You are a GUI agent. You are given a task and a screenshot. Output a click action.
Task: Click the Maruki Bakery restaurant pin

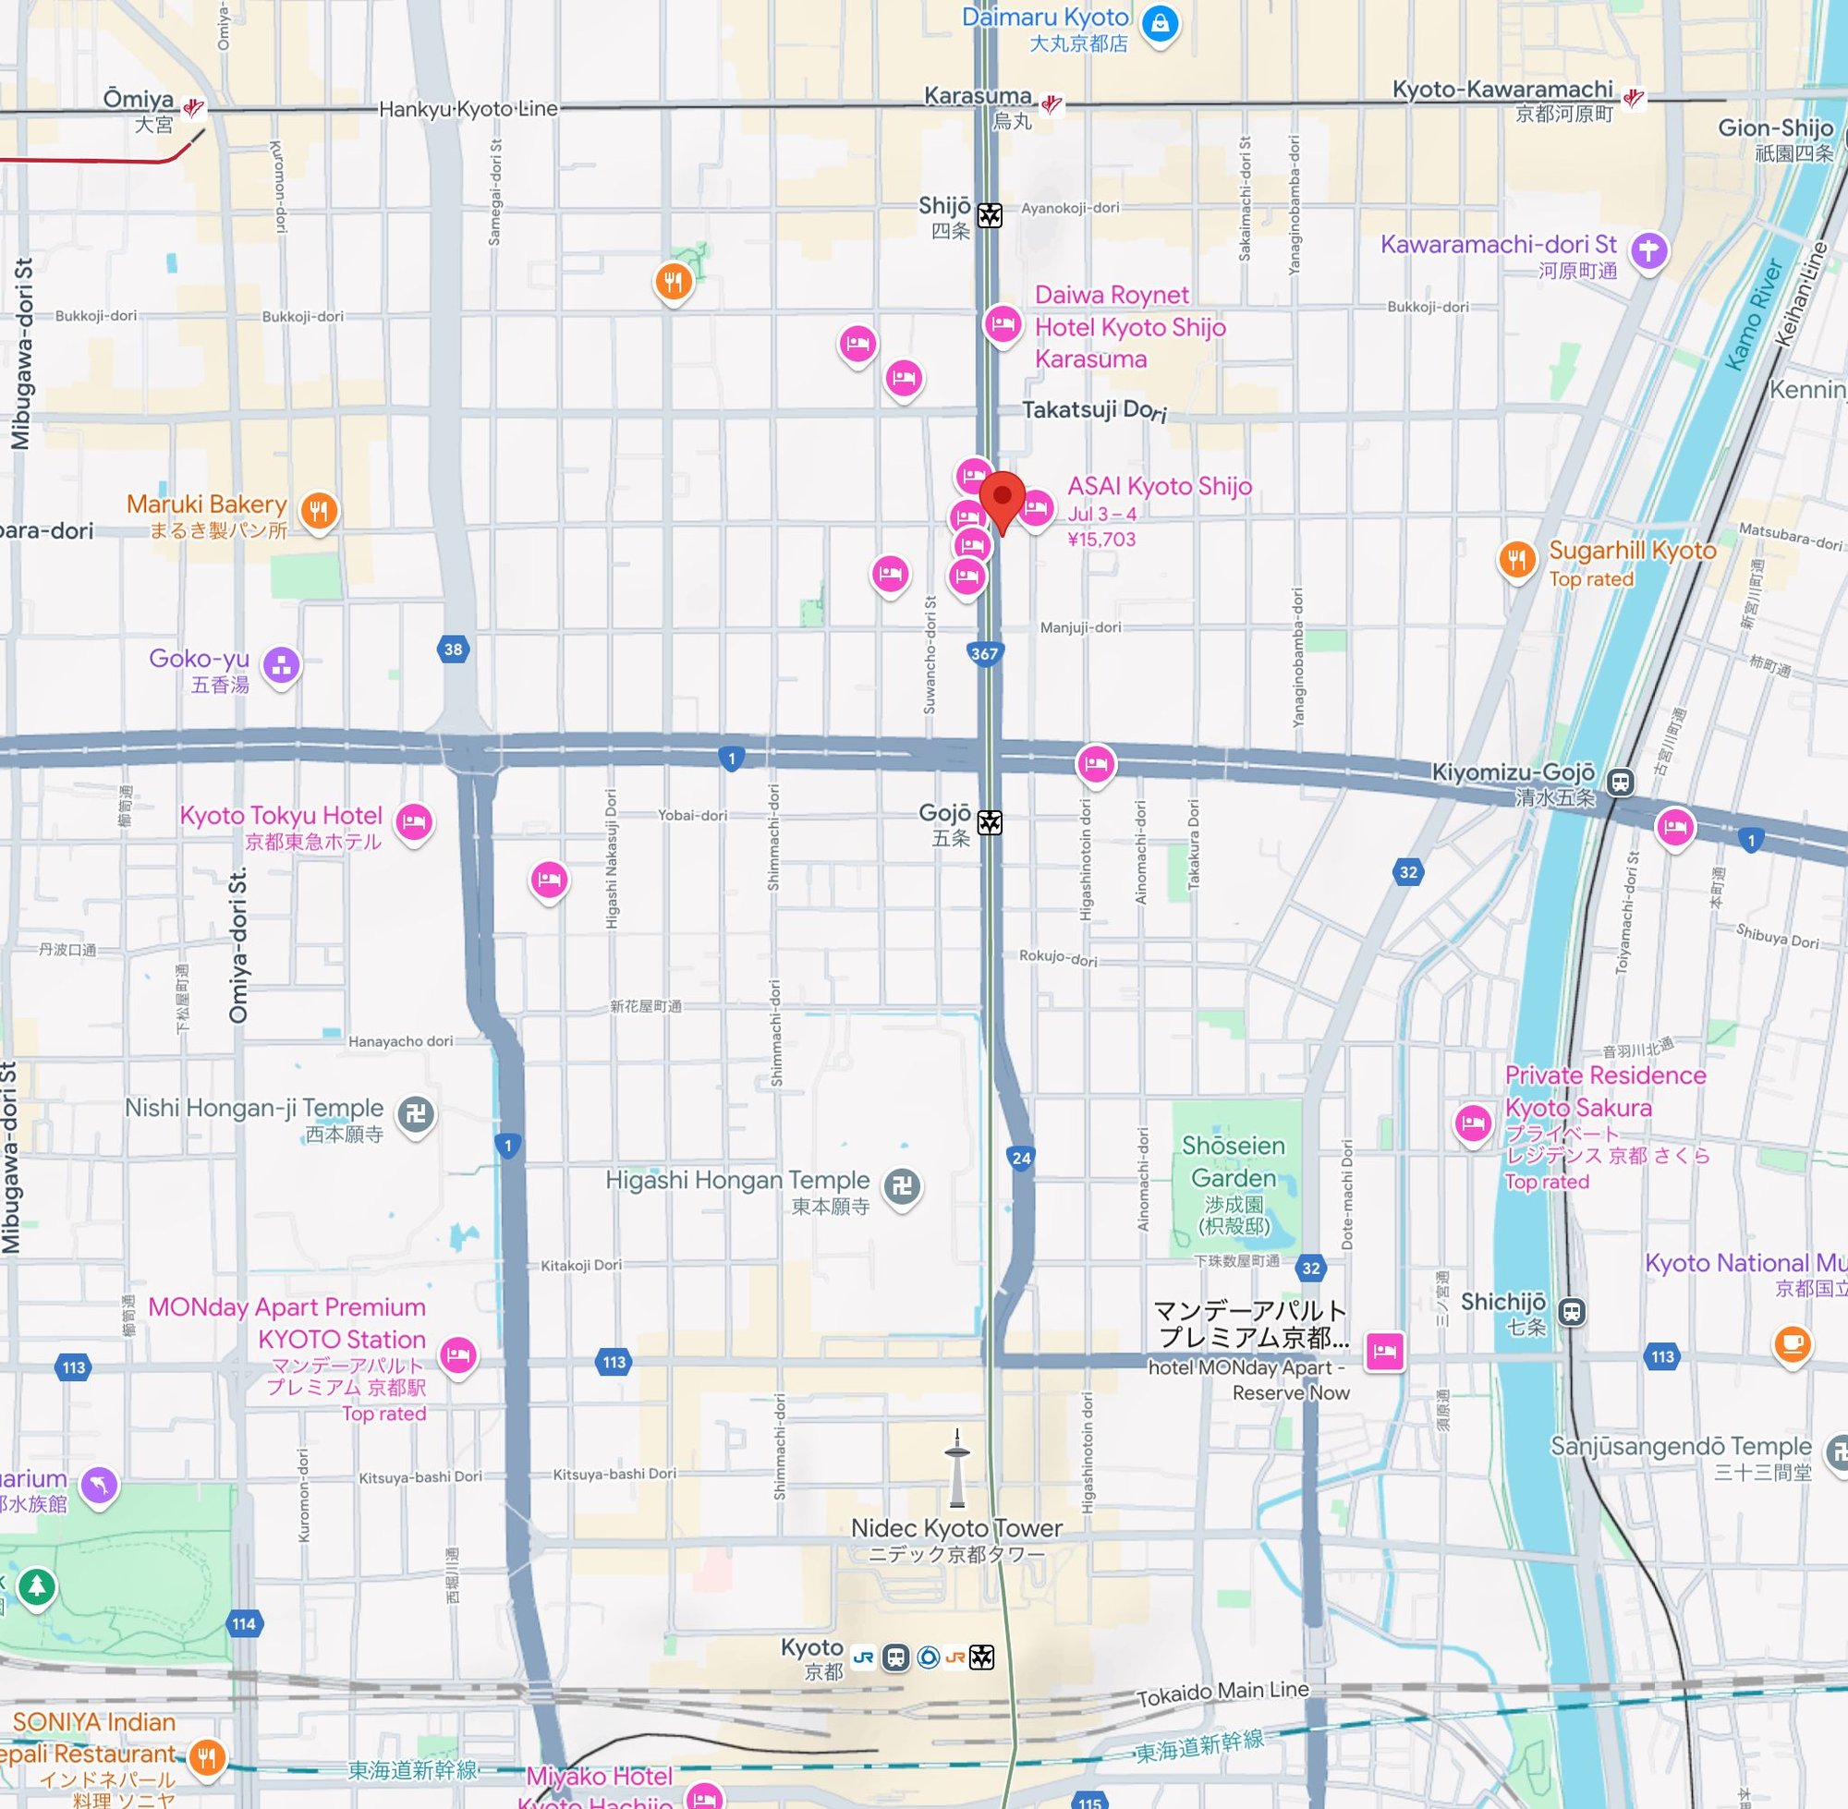(x=320, y=511)
